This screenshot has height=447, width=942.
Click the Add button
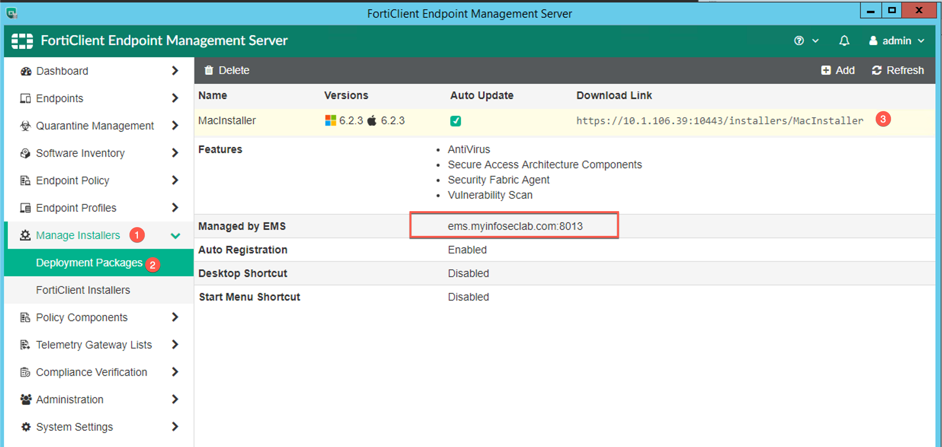tap(838, 70)
